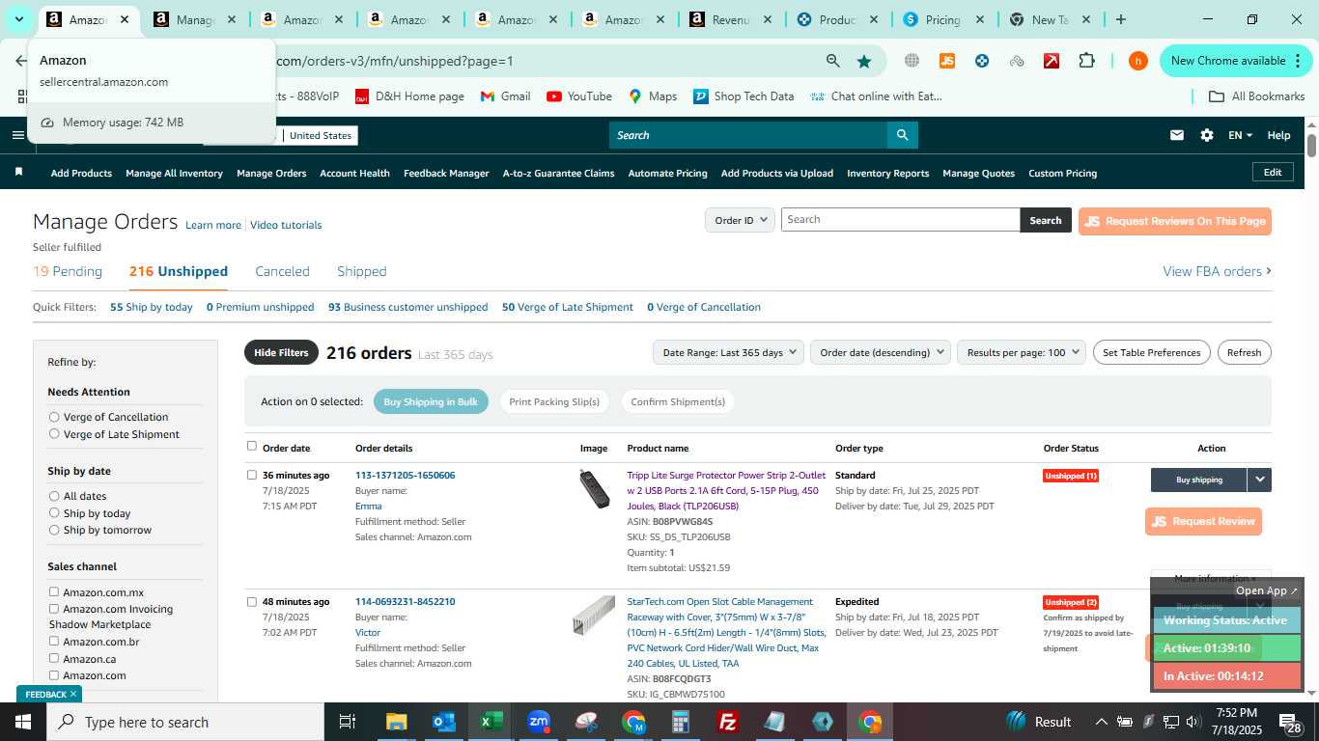Open the Seller Central hamburger menu

[17, 135]
